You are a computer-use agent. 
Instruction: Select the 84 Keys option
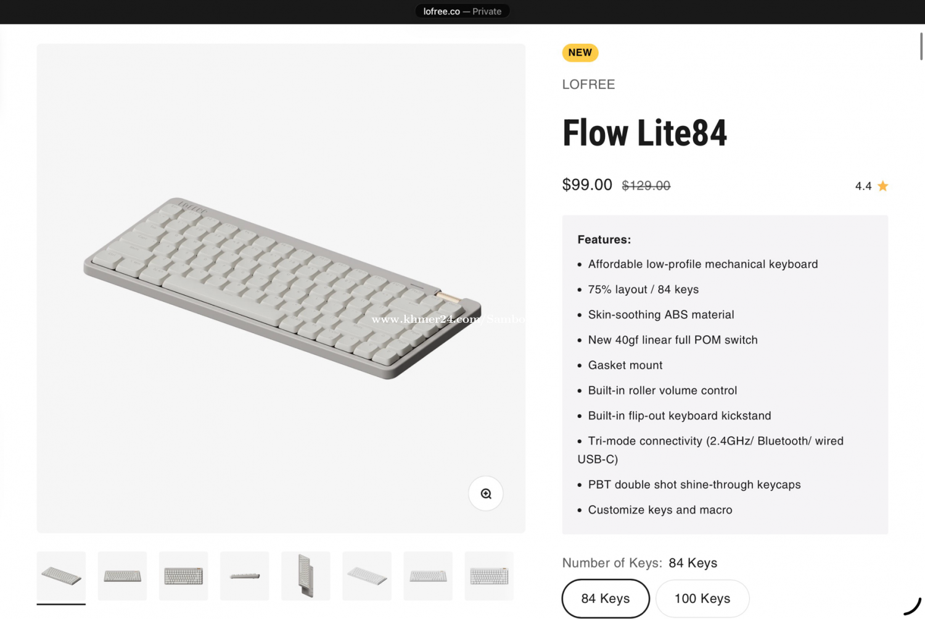tap(606, 599)
